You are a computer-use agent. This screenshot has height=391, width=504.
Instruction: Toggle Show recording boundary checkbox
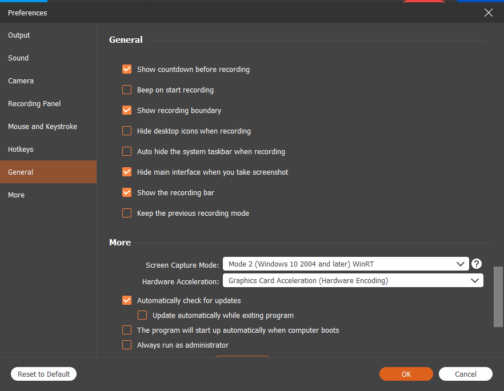pos(127,110)
